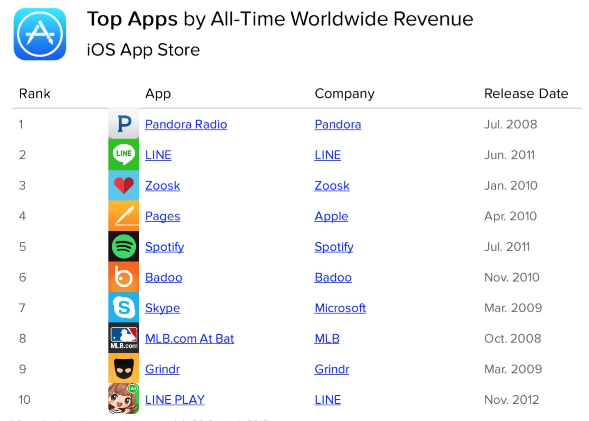Click the LINE PLAY character icon
Image resolution: width=589 pixels, height=421 pixels.
(124, 399)
